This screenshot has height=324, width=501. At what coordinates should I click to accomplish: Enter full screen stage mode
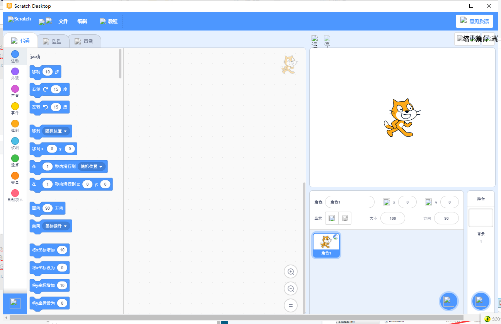(x=488, y=39)
